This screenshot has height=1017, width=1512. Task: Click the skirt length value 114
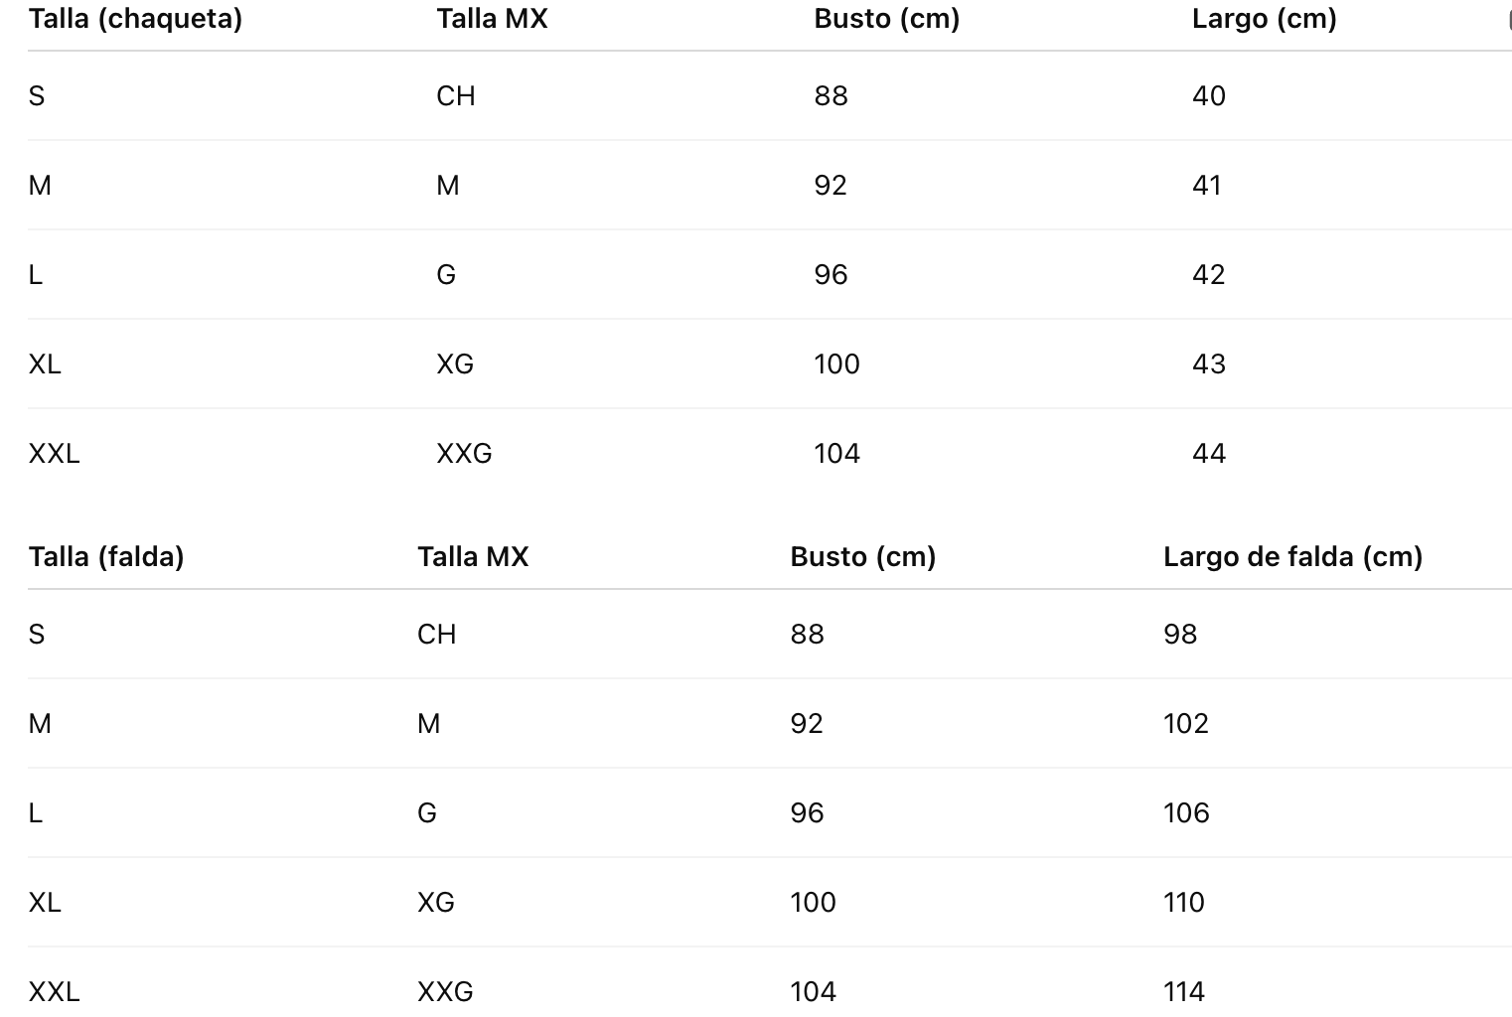pos(1184,992)
